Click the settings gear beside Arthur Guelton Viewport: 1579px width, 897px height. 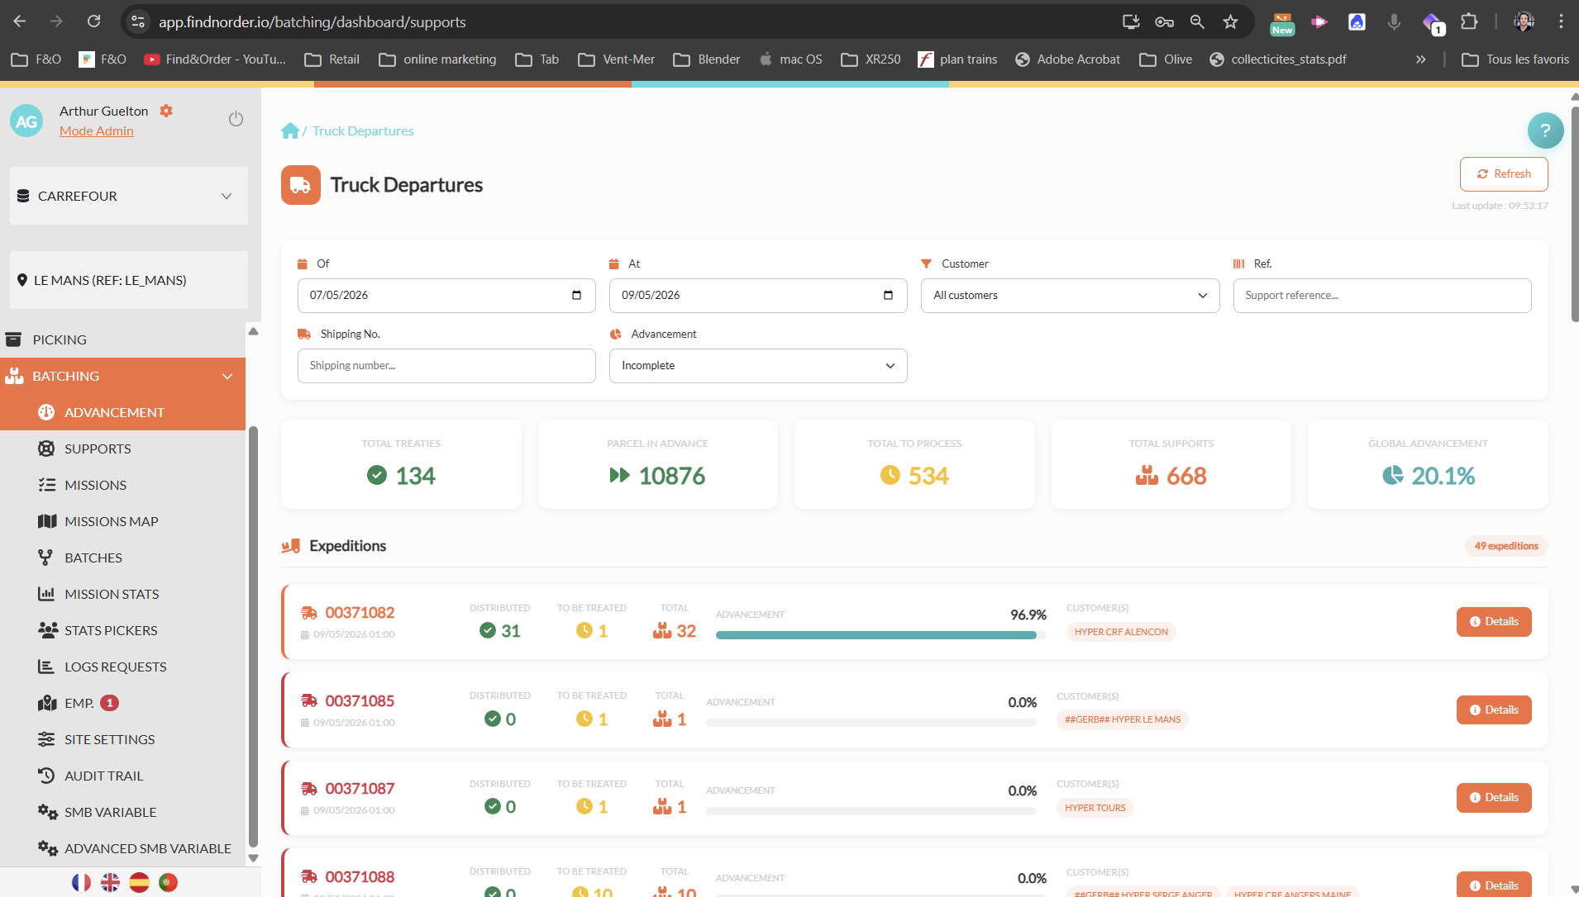point(166,111)
